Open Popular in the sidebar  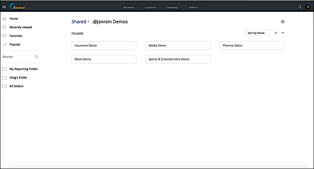tap(15, 45)
